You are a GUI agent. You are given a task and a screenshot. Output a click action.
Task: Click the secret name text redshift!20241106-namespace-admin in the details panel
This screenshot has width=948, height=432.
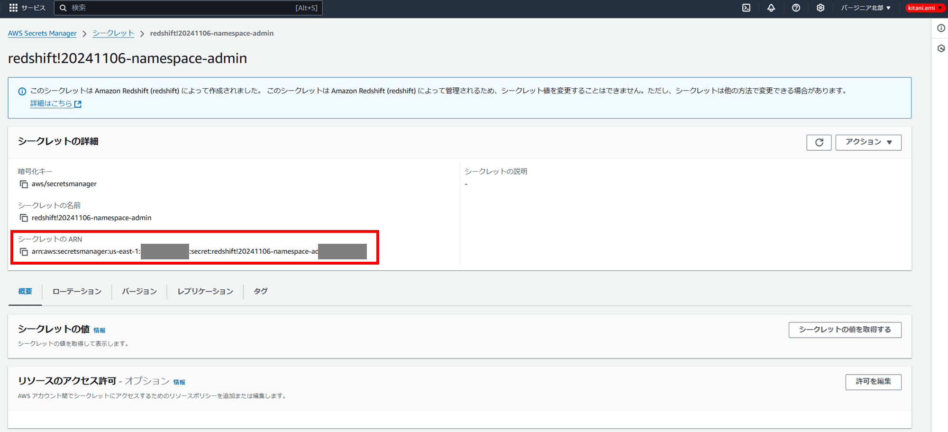(x=91, y=218)
